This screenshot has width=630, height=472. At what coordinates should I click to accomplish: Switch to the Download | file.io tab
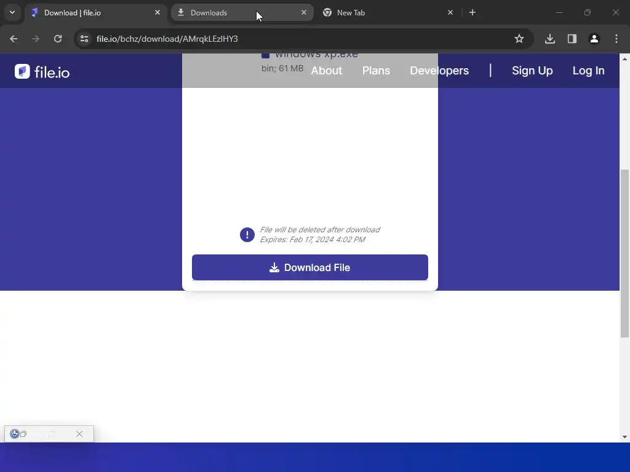96,13
